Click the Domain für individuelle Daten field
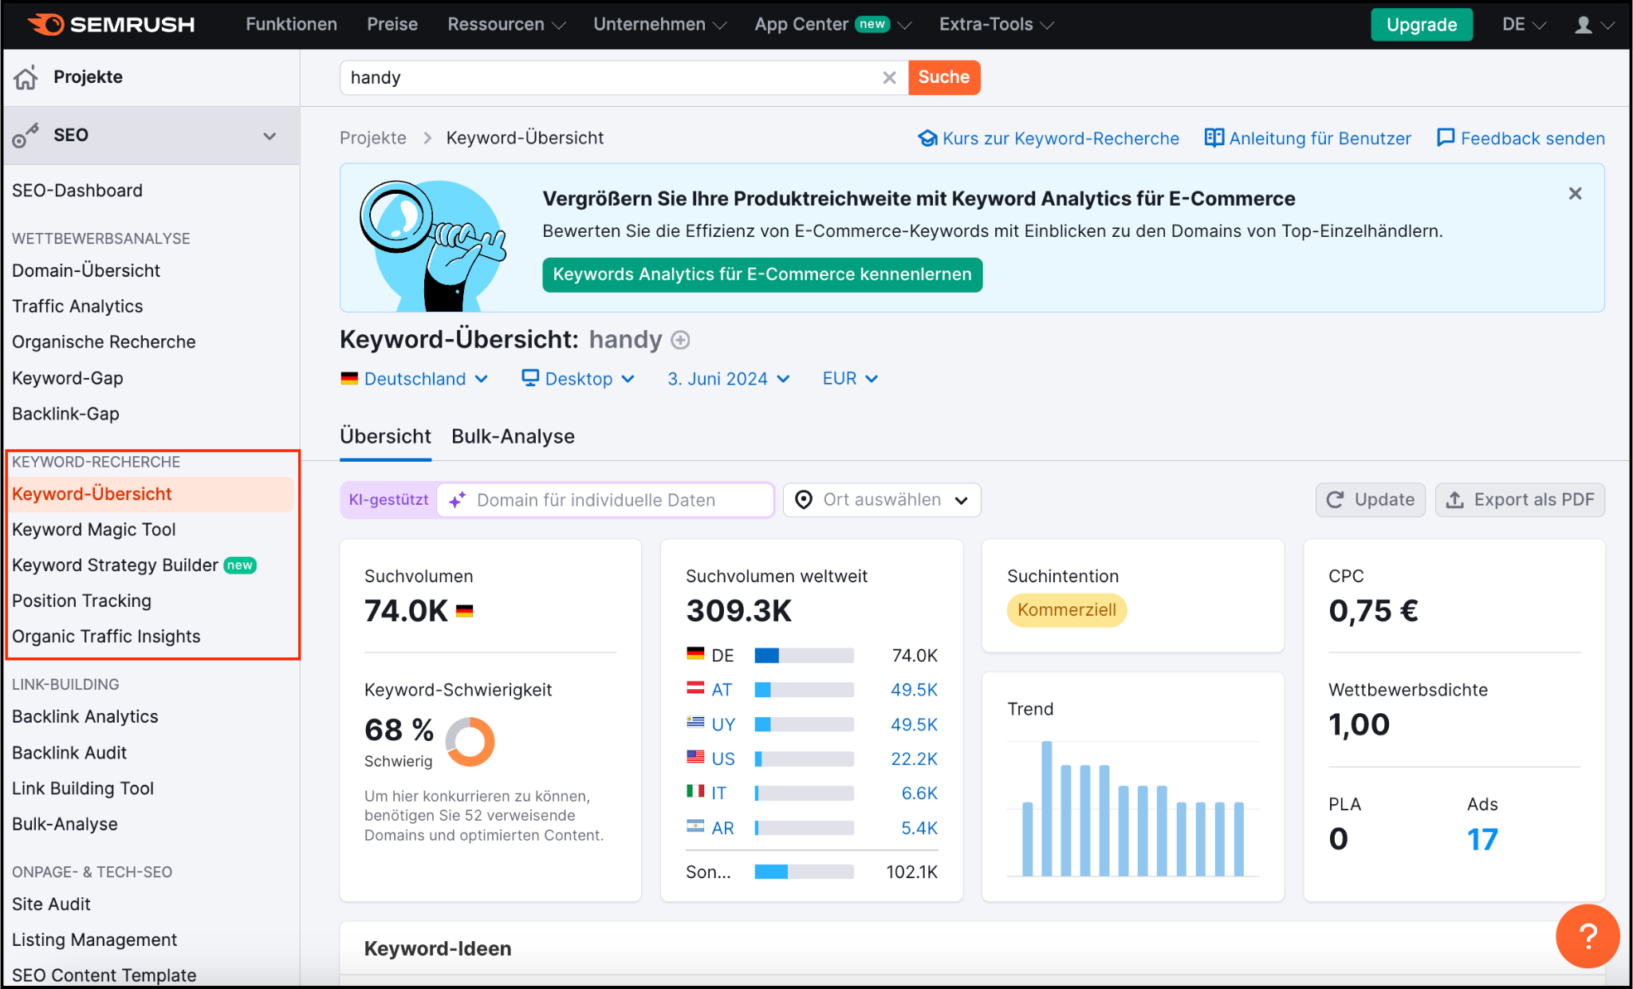Image resolution: width=1633 pixels, height=989 pixels. (x=605, y=500)
